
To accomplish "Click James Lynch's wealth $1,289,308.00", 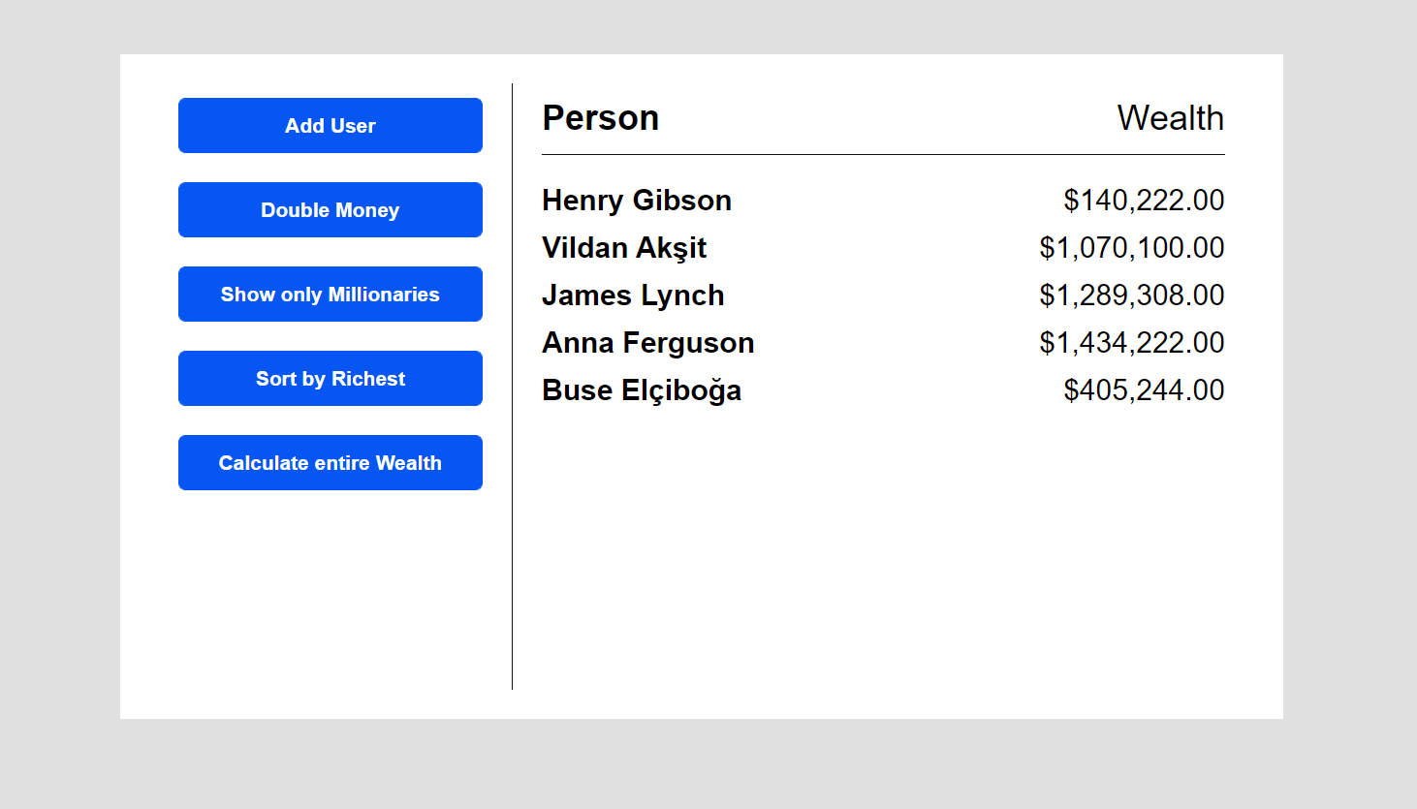I will pyautogui.click(x=1131, y=296).
